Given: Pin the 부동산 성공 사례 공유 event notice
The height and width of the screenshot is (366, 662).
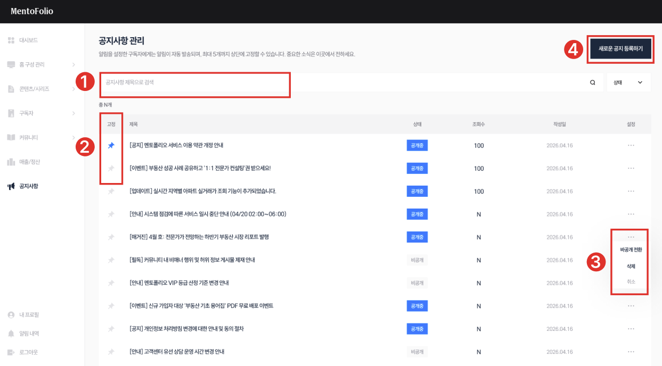Looking at the screenshot, I should pos(111,168).
